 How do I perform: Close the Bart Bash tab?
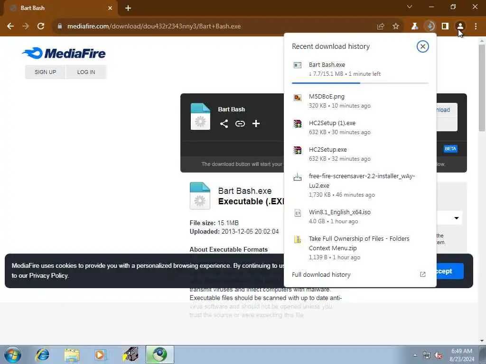110,8
